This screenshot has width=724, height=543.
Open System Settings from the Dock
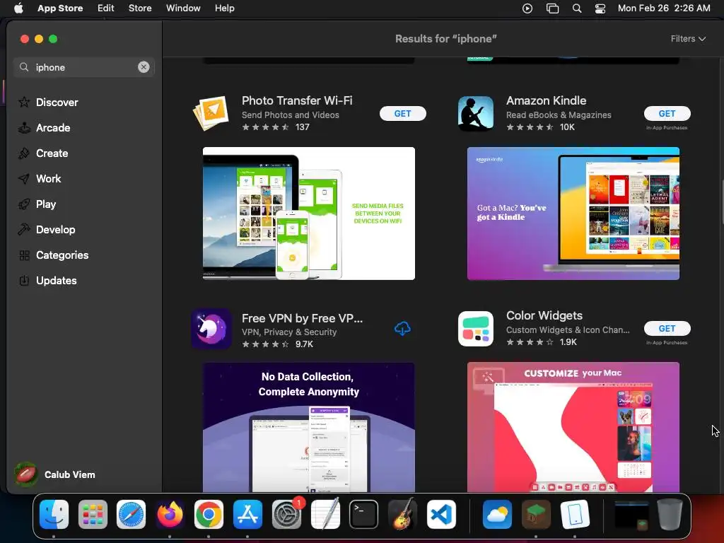(286, 514)
